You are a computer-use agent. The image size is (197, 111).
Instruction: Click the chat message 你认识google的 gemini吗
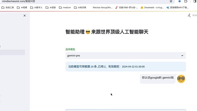(158, 78)
